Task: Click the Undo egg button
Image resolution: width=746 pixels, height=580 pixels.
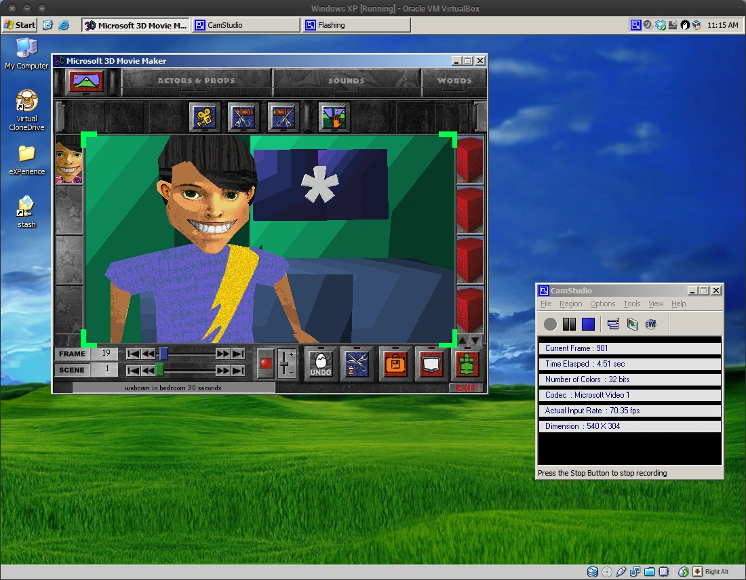Action: pyautogui.click(x=320, y=365)
